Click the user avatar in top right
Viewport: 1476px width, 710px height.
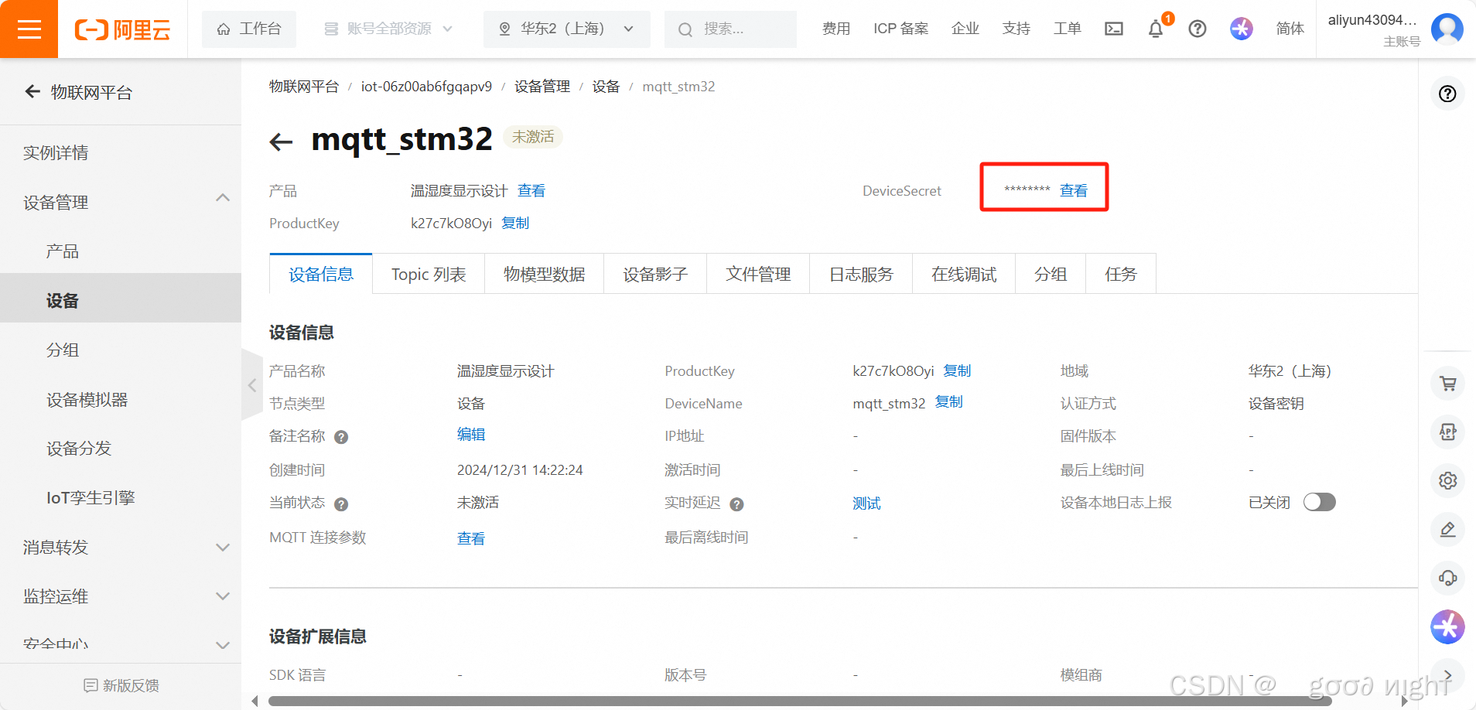click(x=1447, y=29)
